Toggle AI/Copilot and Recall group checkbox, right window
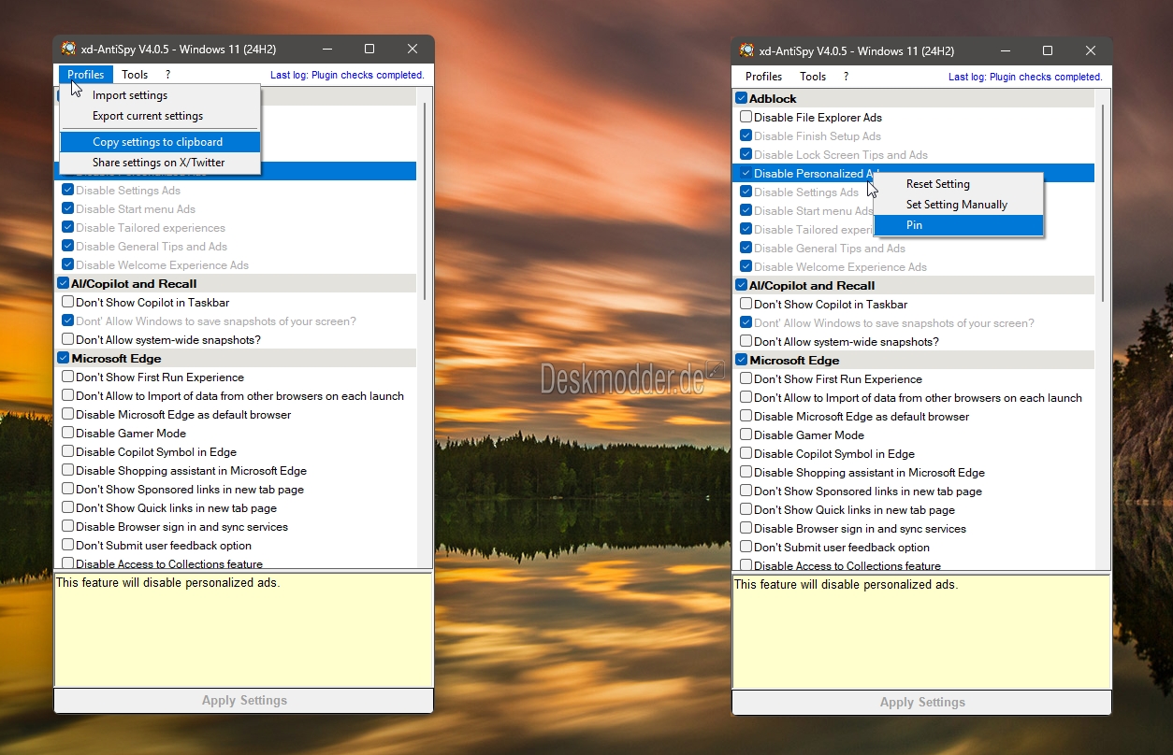Image resolution: width=1173 pixels, height=755 pixels. point(741,286)
